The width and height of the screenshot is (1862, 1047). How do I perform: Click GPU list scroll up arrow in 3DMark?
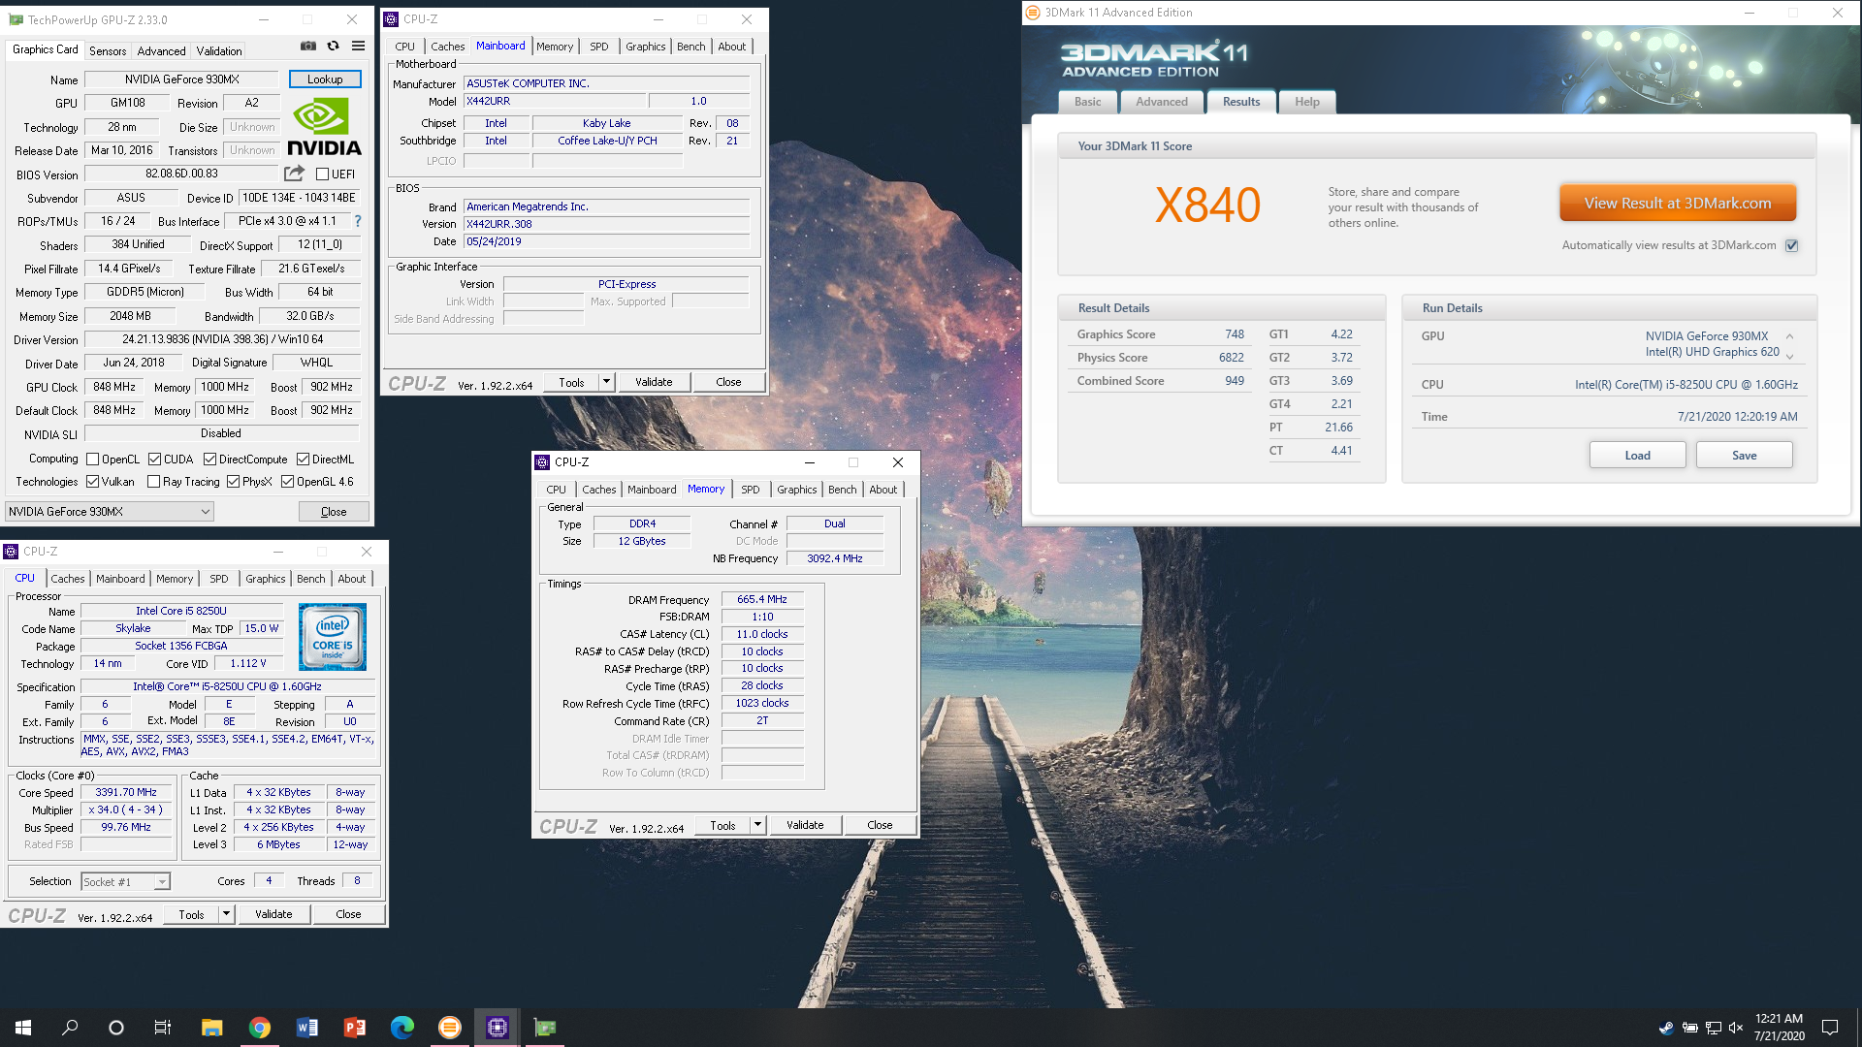[1789, 336]
